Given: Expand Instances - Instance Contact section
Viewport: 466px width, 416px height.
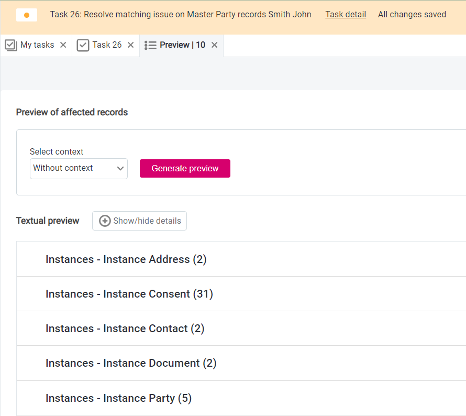Looking at the screenshot, I should [125, 329].
